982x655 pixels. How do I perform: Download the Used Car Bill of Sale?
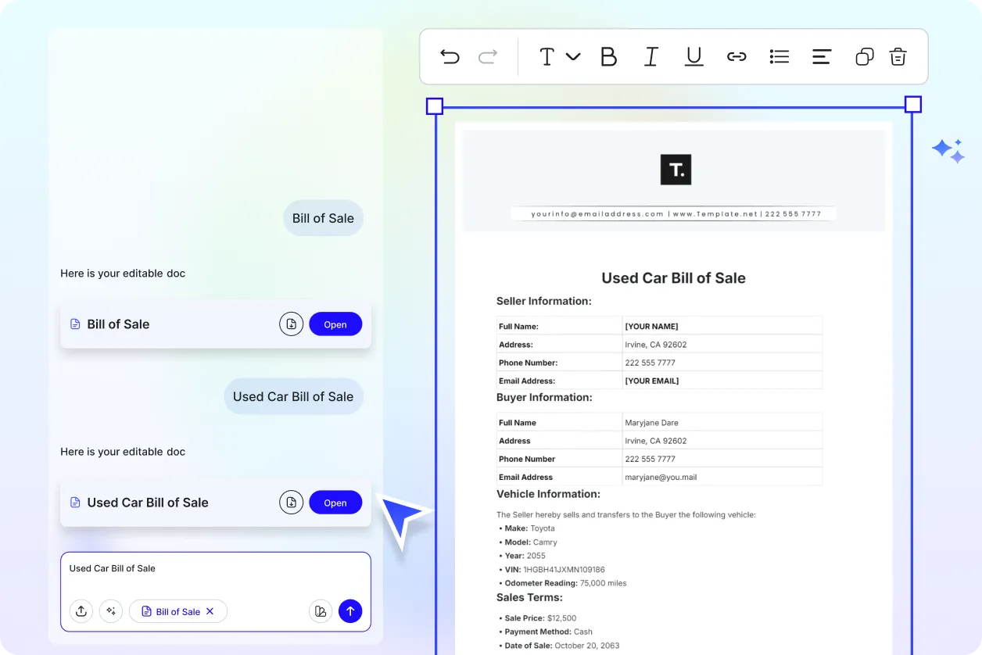[292, 503]
